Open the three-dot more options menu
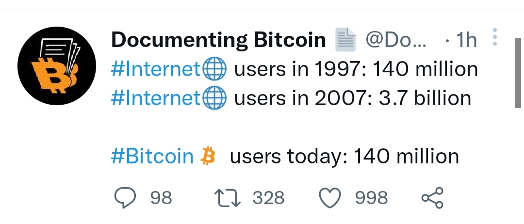This screenshot has height=224, width=524. 495,37
